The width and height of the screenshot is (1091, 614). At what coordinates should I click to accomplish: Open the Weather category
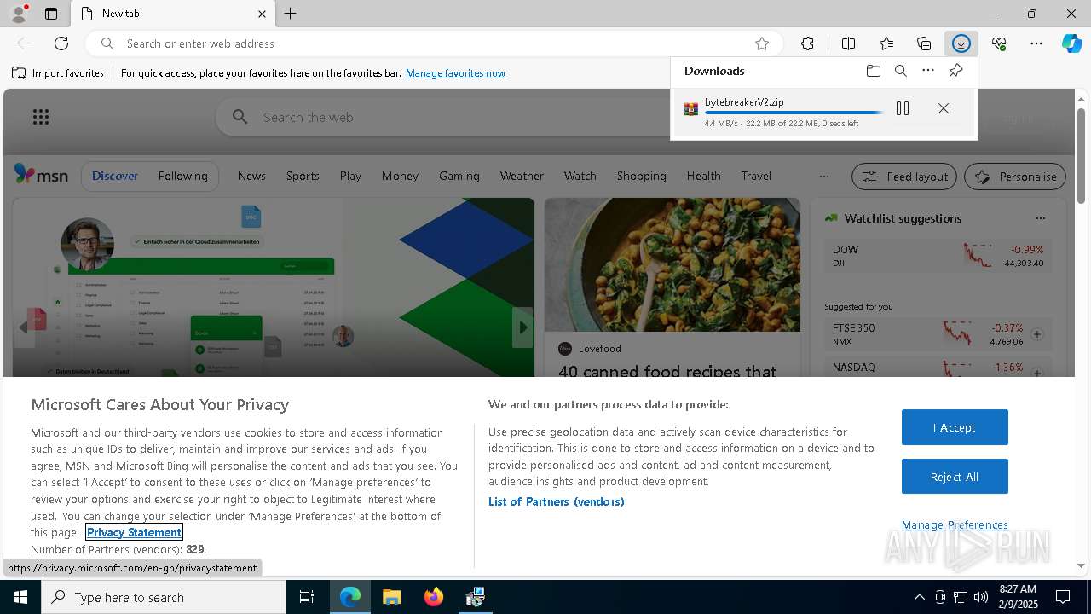[522, 177]
